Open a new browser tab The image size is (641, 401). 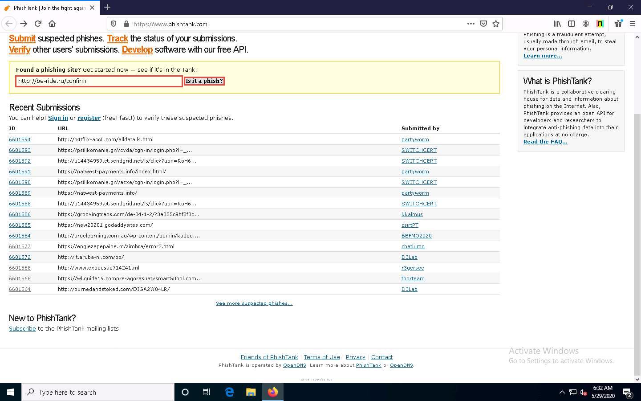(x=107, y=7)
